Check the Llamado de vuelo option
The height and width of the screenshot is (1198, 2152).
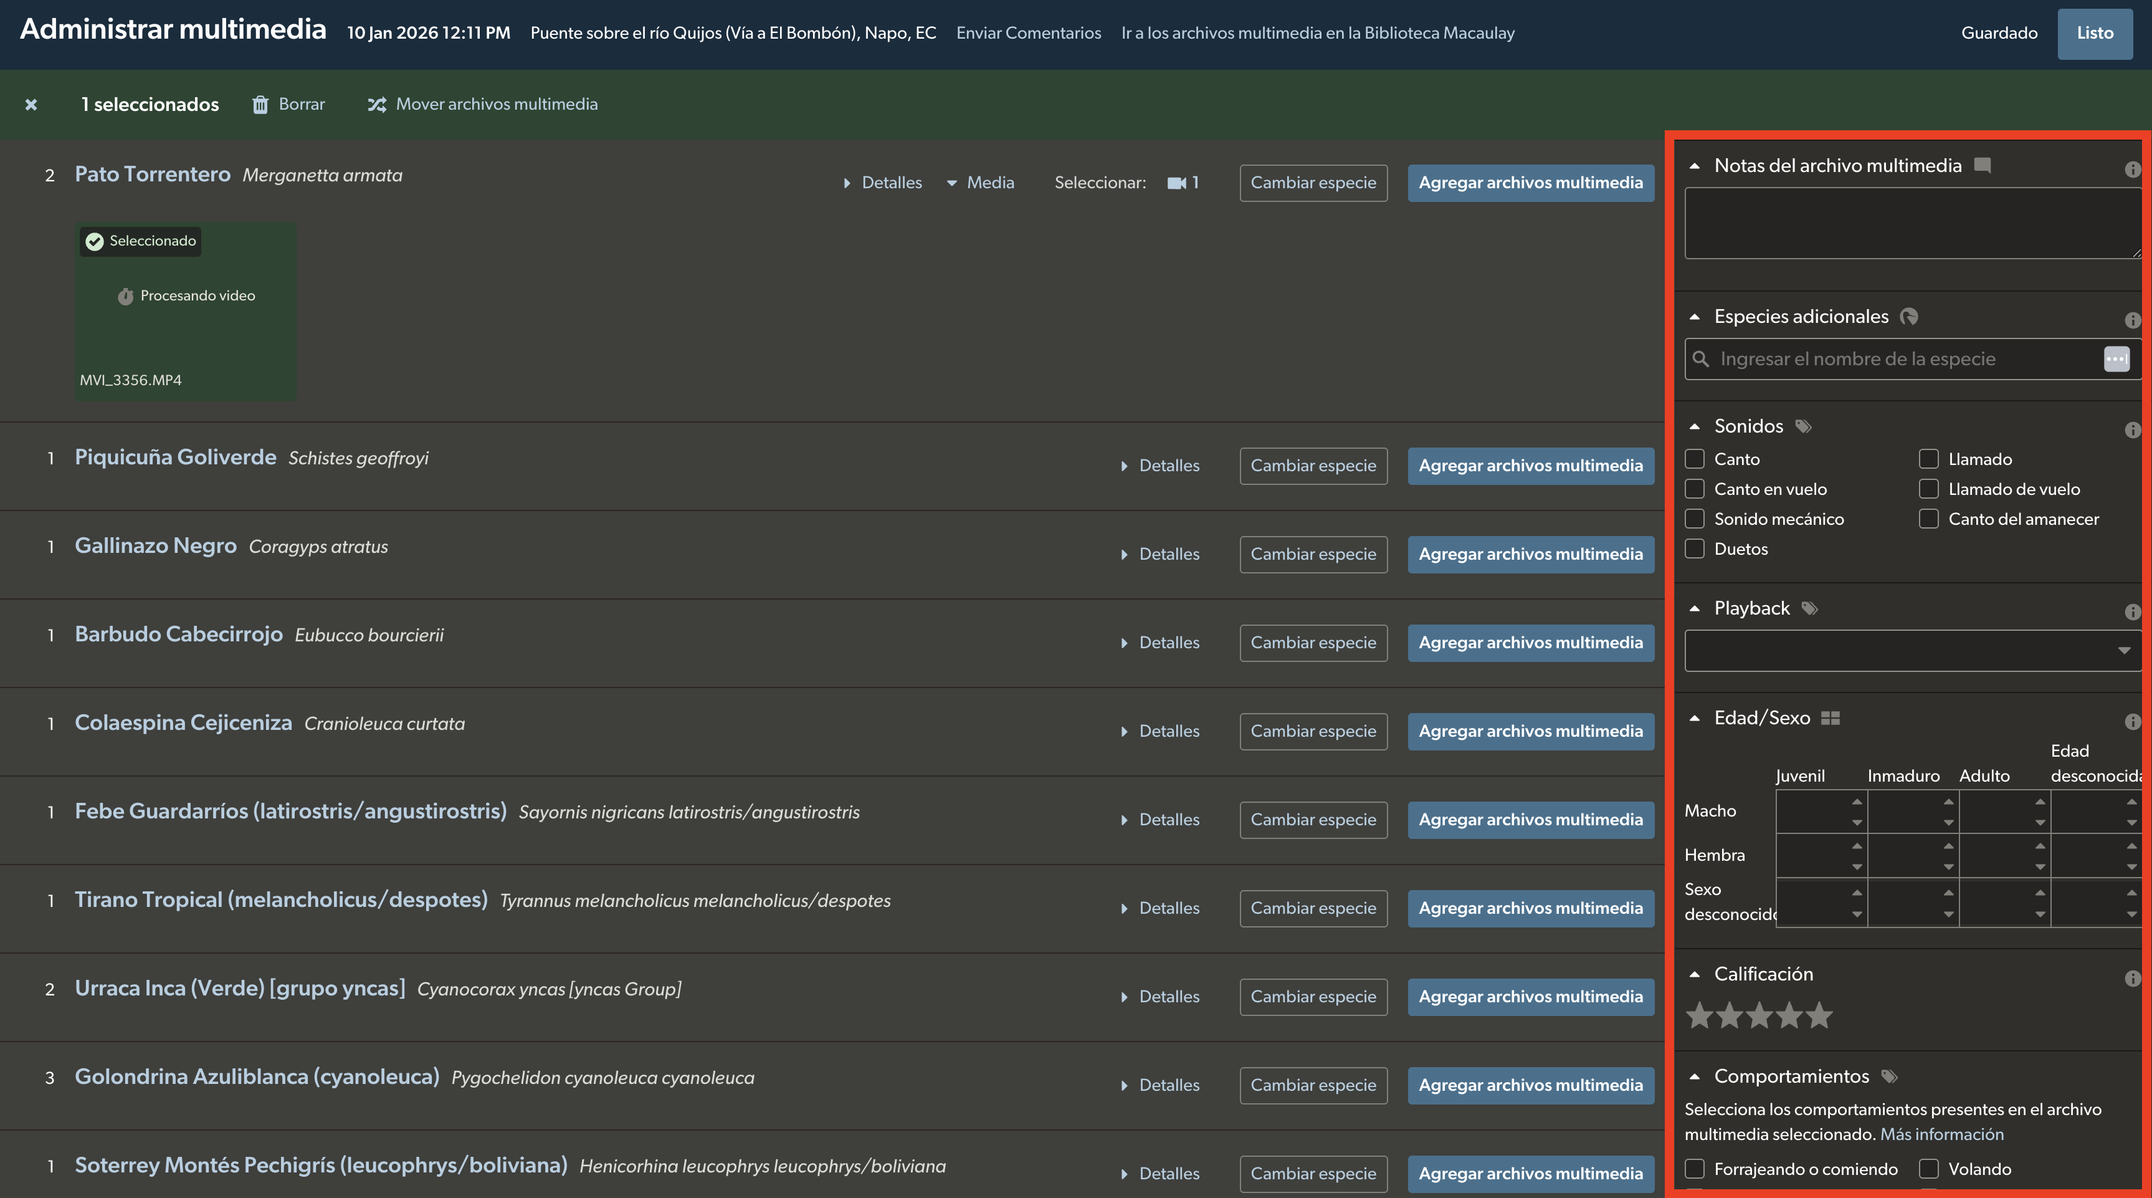(1928, 489)
